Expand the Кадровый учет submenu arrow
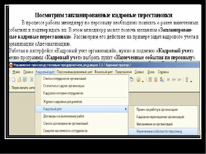Screen dimensions: 206x154 126,109
